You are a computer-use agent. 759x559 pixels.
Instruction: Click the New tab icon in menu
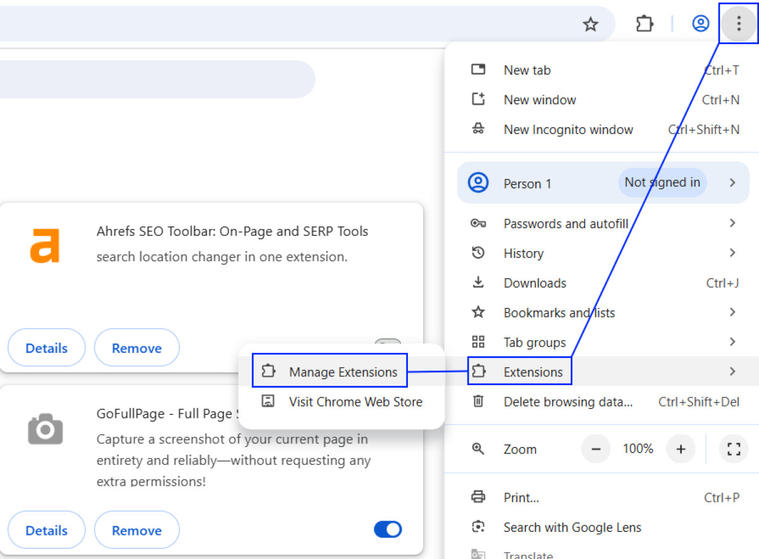point(479,70)
